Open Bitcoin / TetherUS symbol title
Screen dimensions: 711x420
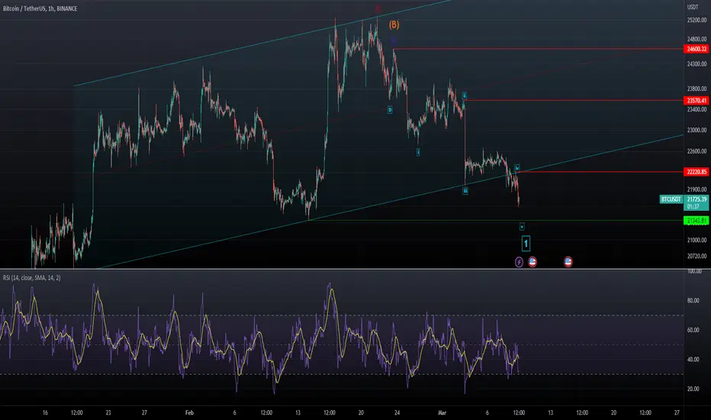(x=40, y=8)
